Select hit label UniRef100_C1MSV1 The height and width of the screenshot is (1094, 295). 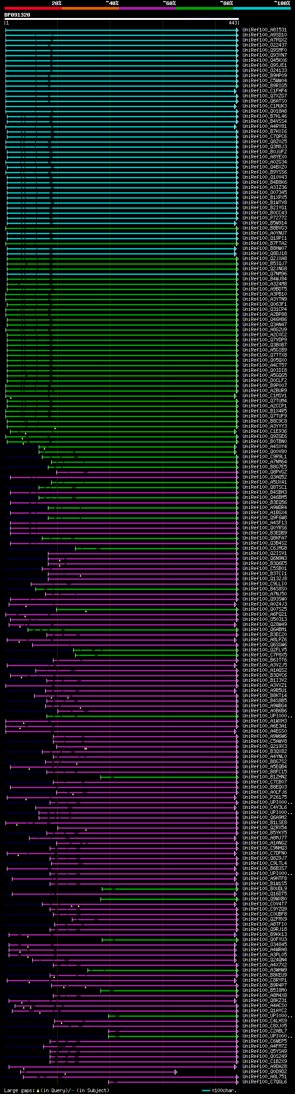[265, 396]
